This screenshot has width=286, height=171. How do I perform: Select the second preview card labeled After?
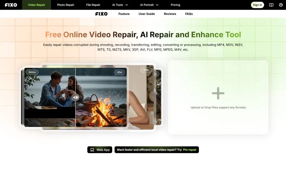click(x=141, y=97)
